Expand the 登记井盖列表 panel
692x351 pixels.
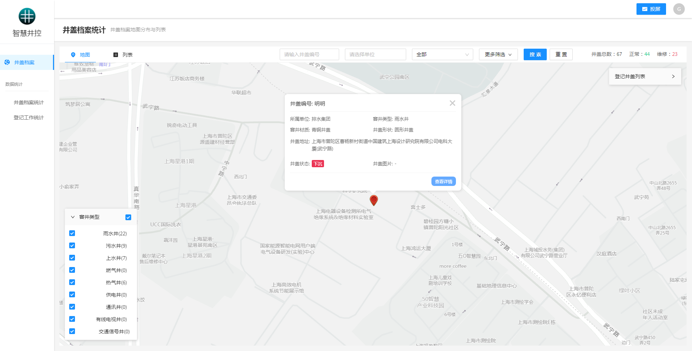click(x=645, y=76)
